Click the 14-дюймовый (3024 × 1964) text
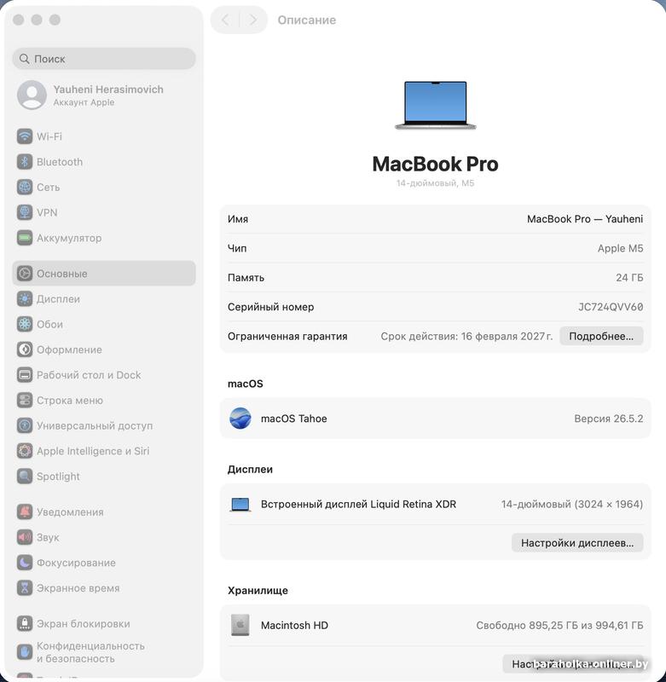 pyautogui.click(x=572, y=504)
